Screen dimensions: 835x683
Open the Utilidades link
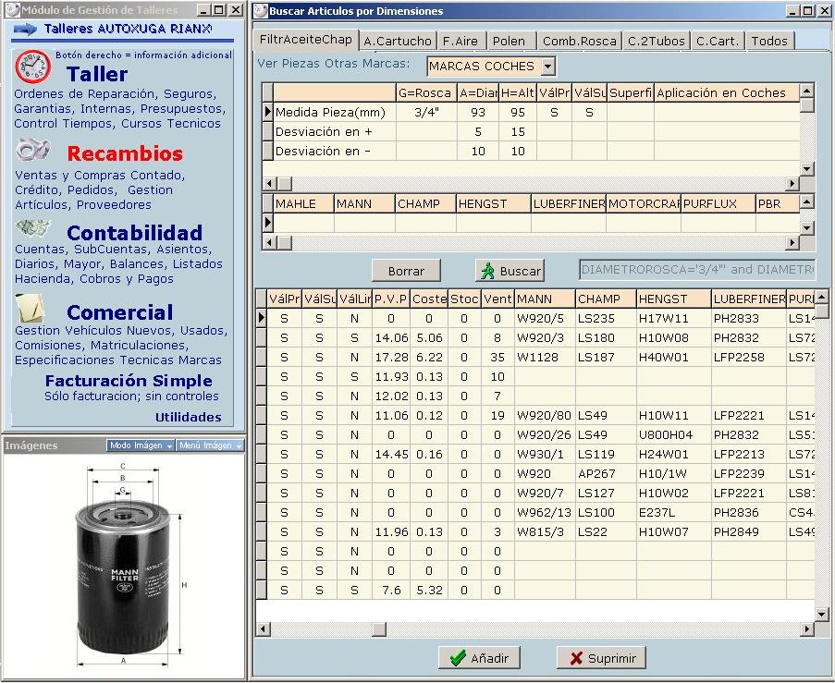click(189, 417)
